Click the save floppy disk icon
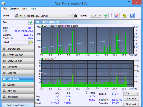 [x=132, y=15]
